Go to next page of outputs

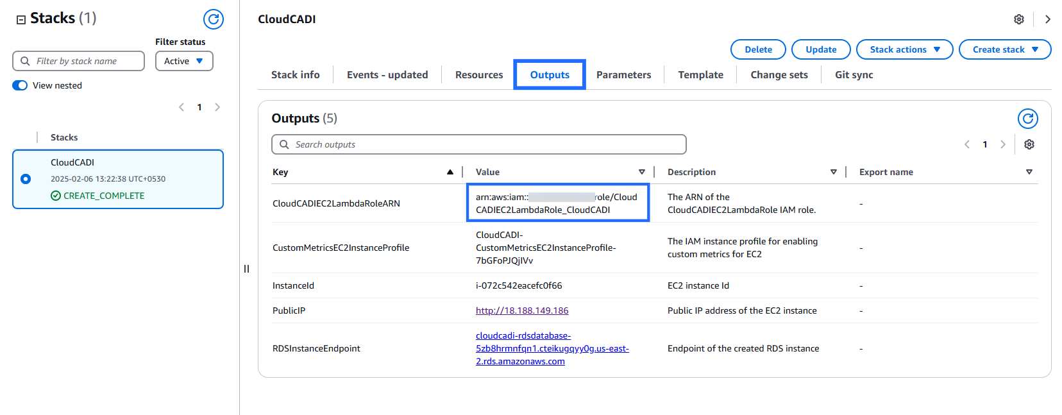click(1003, 144)
